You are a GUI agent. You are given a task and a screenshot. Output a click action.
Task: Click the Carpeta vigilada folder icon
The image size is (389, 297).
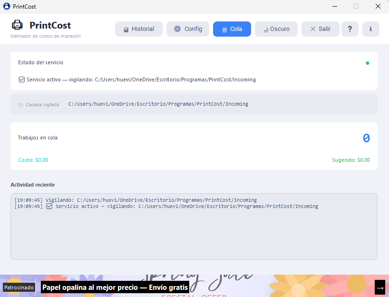20,105
